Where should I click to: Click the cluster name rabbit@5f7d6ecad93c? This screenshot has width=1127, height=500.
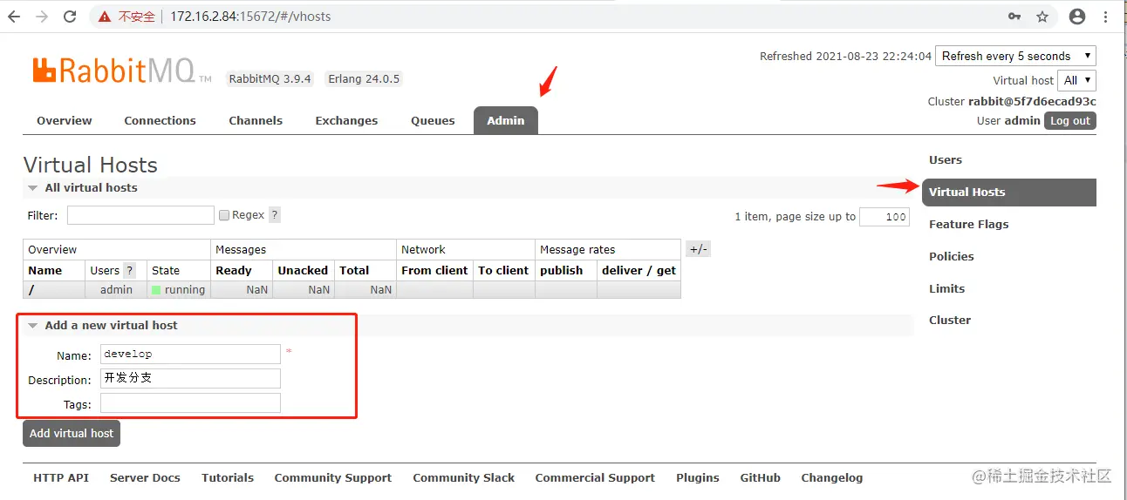[x=1032, y=102]
